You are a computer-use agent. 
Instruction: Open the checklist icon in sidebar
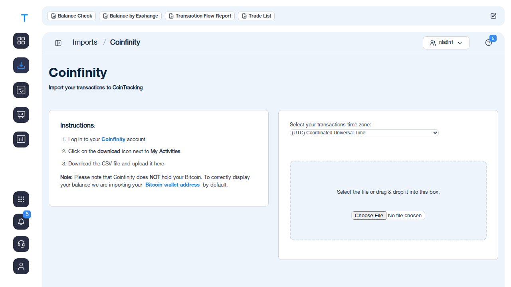[21, 90]
